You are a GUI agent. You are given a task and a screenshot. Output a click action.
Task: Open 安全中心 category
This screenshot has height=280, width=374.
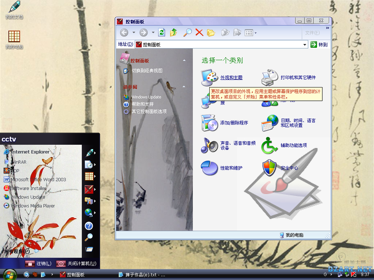[x=289, y=168]
